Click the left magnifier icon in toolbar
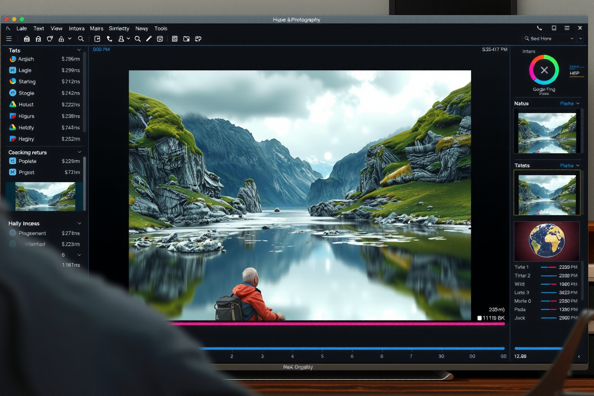Screen dimensions: 594x396 point(81,39)
